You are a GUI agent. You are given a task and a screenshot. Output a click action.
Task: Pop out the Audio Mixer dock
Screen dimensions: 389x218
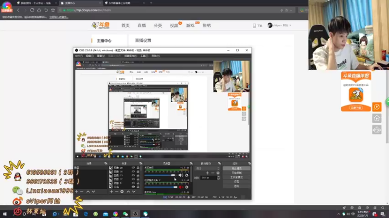(191, 164)
